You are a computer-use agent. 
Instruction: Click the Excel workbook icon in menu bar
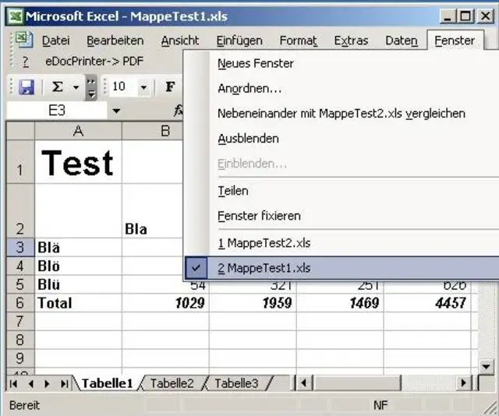pyautogui.click(x=24, y=40)
